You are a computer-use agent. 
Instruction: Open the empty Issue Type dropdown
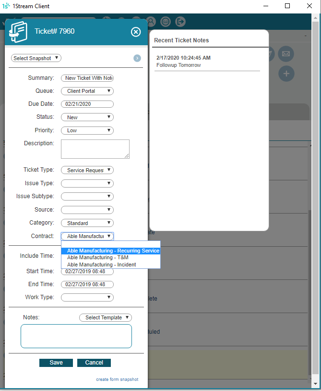tap(87, 183)
